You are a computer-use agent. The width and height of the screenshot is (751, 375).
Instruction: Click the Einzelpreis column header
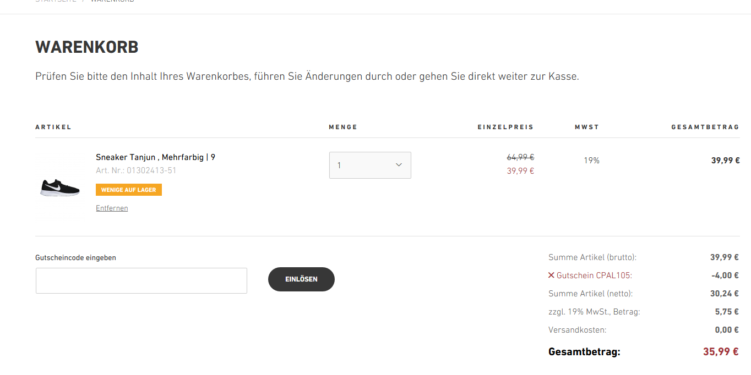(505, 127)
